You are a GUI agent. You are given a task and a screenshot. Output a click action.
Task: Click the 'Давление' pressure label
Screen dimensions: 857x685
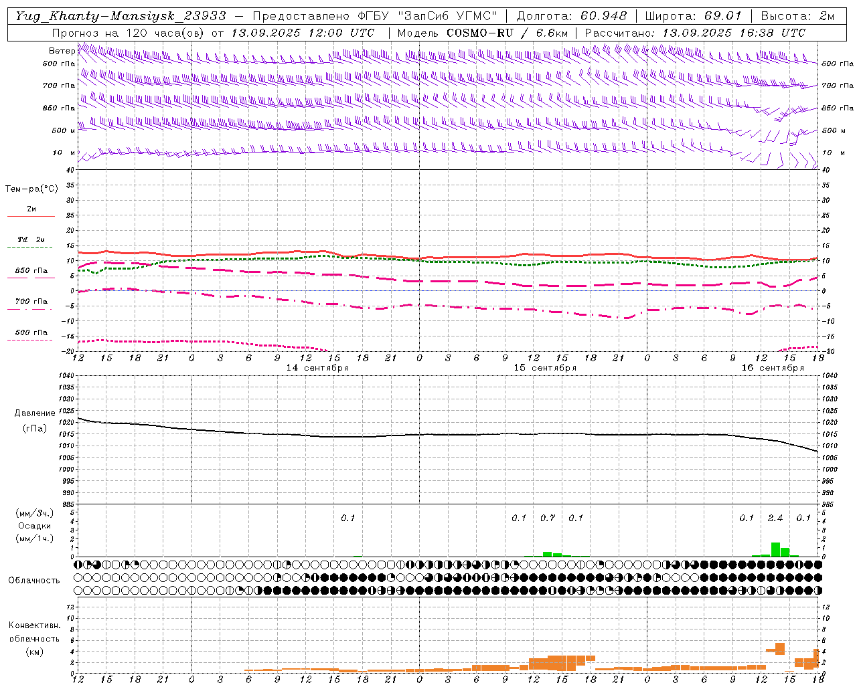[35, 413]
